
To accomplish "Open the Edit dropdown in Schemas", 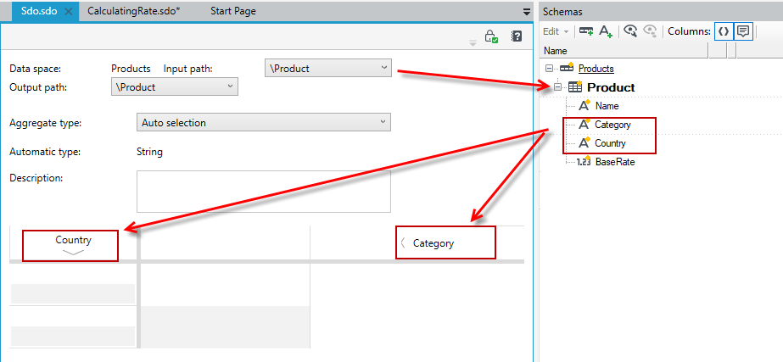I will [x=556, y=31].
